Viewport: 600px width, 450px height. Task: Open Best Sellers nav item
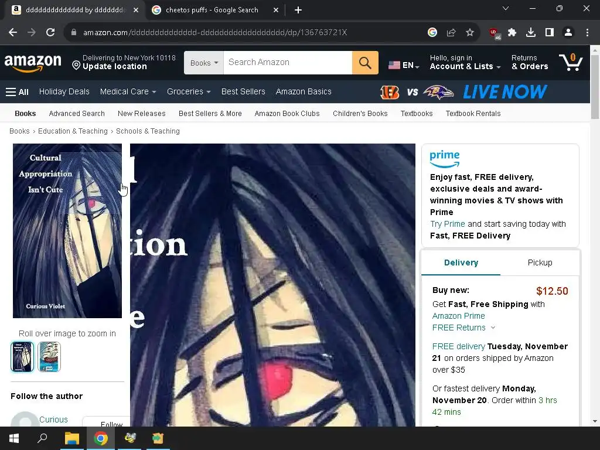[x=243, y=92]
